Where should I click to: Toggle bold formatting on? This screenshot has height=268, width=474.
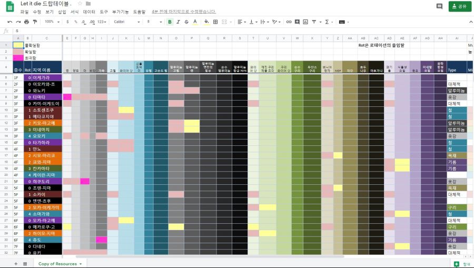coord(170,22)
